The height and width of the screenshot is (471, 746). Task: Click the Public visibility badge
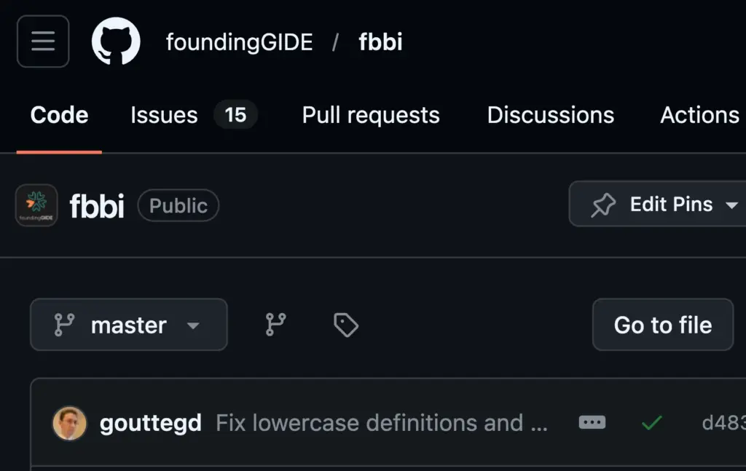pyautogui.click(x=178, y=205)
